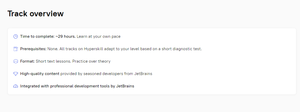Click the bold 'Format:' label
The width and height of the screenshot is (300, 112).
point(28,61)
